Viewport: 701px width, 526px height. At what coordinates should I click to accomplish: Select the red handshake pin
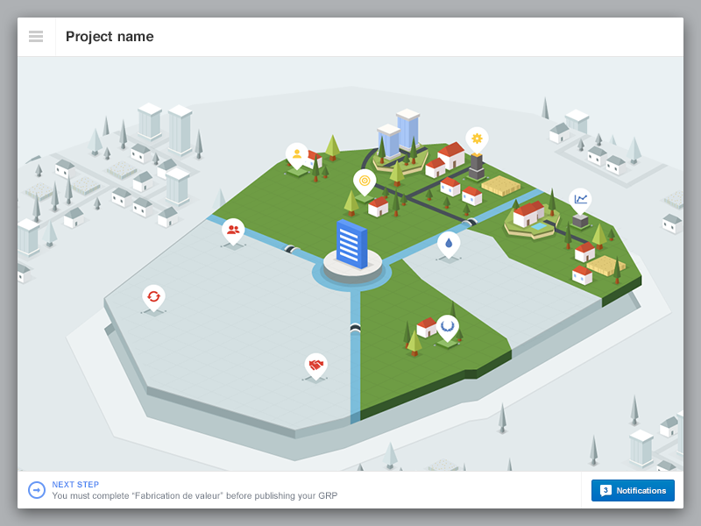click(314, 366)
